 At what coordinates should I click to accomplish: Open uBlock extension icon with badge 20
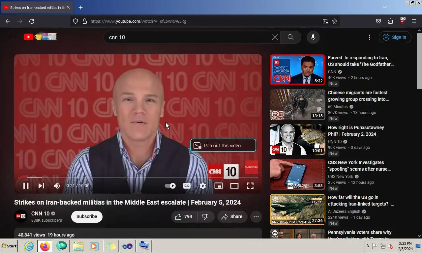pyautogui.click(x=402, y=21)
